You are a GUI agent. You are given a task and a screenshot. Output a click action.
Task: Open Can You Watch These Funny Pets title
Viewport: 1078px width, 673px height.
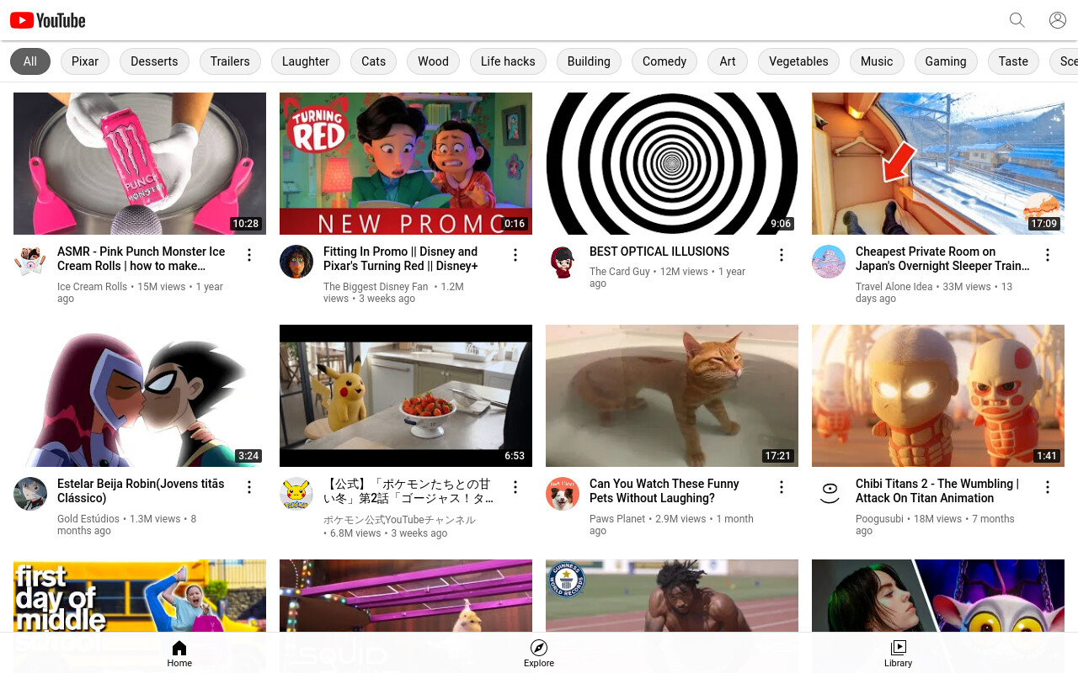(664, 490)
